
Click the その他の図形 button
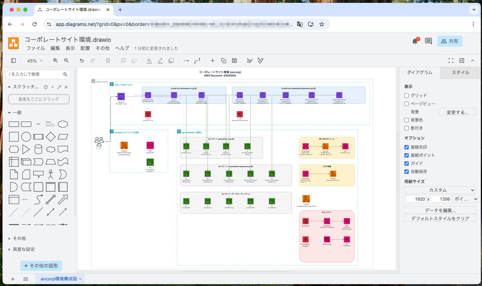41,266
